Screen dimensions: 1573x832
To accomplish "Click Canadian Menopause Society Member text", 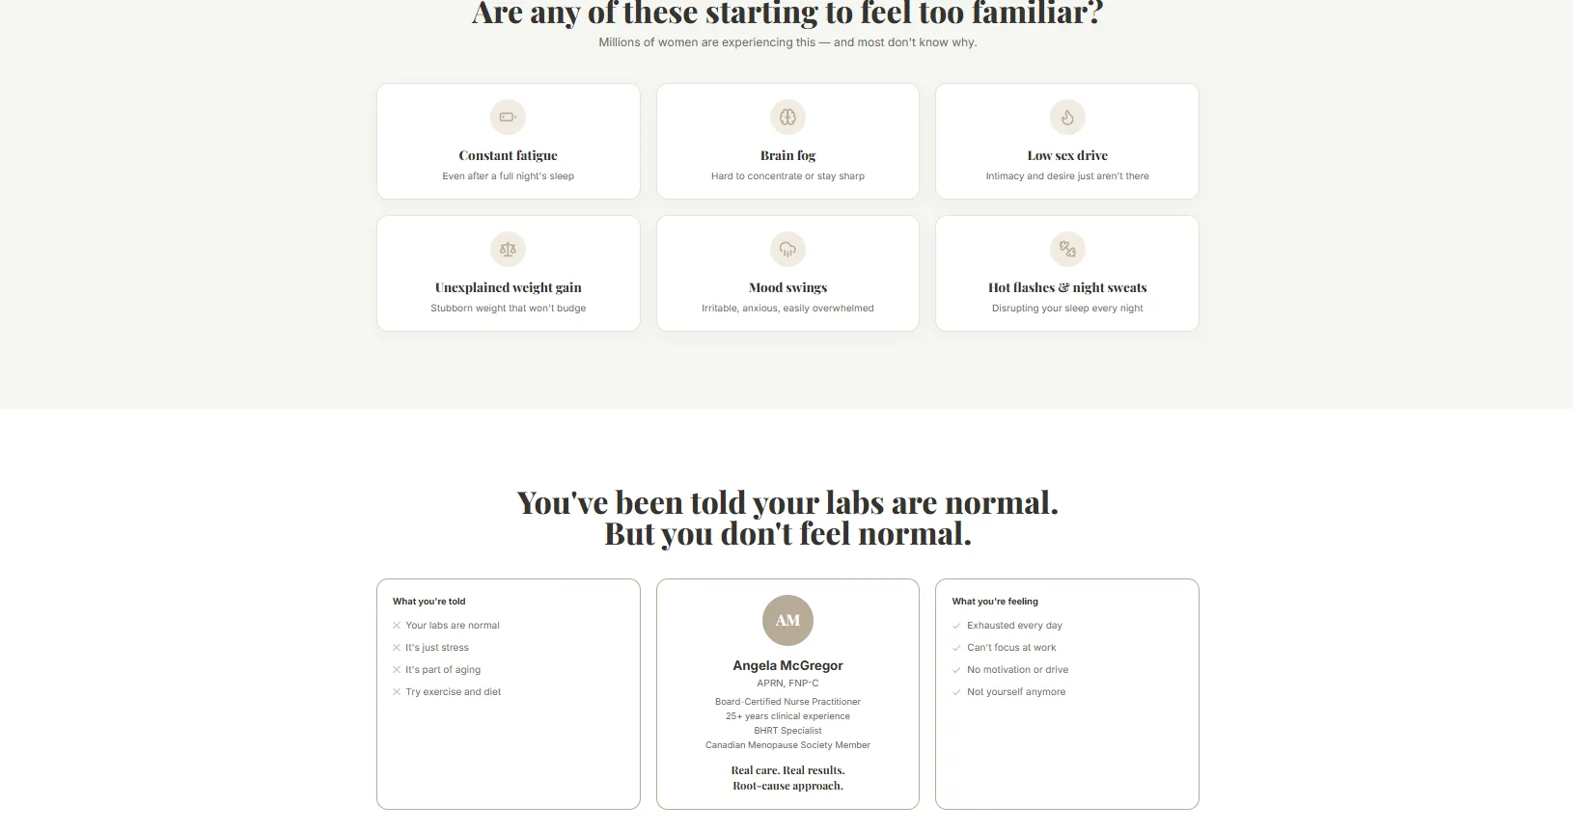I will [787, 745].
